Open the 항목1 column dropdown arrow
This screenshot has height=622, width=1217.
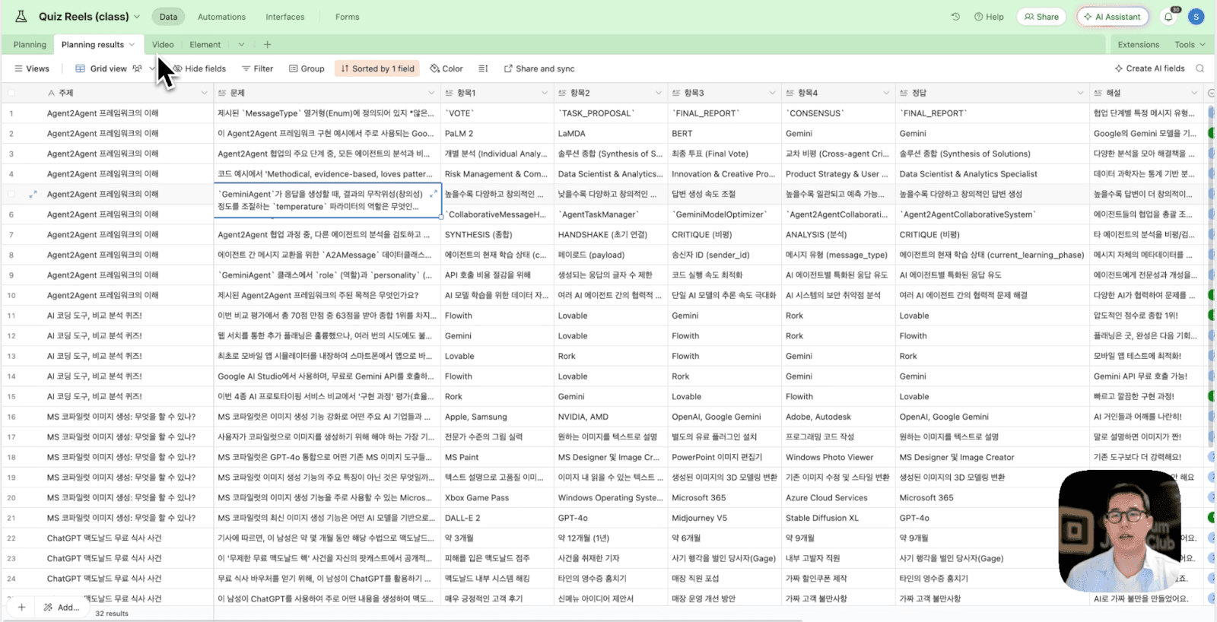coord(545,93)
